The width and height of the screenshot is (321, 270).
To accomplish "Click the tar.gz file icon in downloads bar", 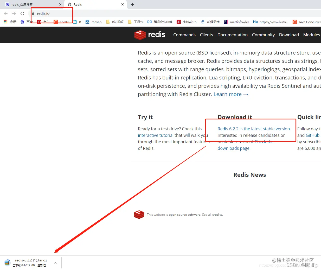I will click(x=7, y=262).
